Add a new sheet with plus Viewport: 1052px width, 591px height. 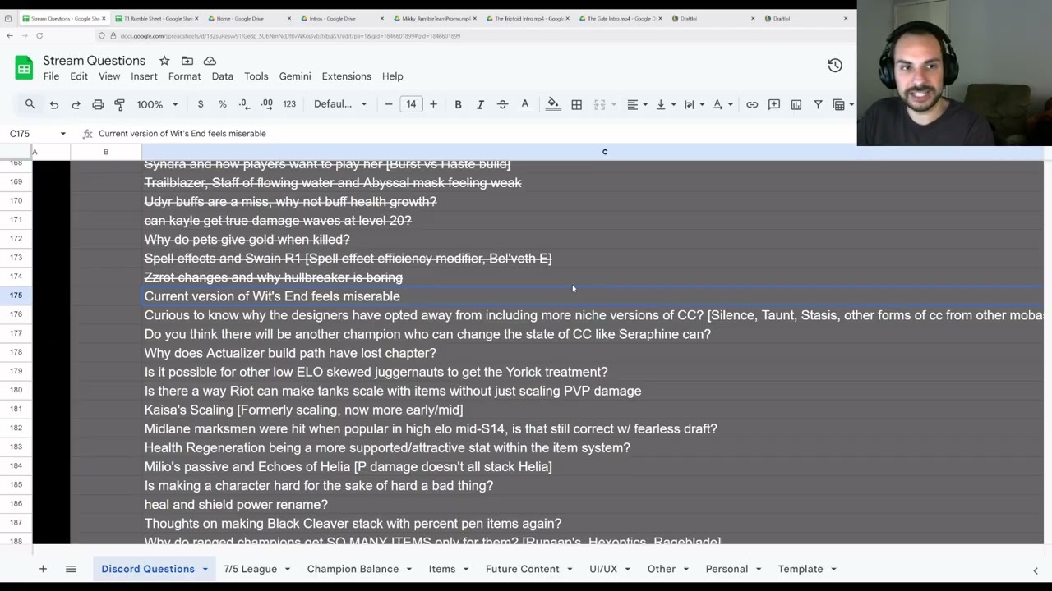click(x=43, y=569)
